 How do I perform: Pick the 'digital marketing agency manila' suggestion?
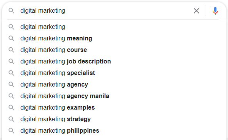click(113, 96)
